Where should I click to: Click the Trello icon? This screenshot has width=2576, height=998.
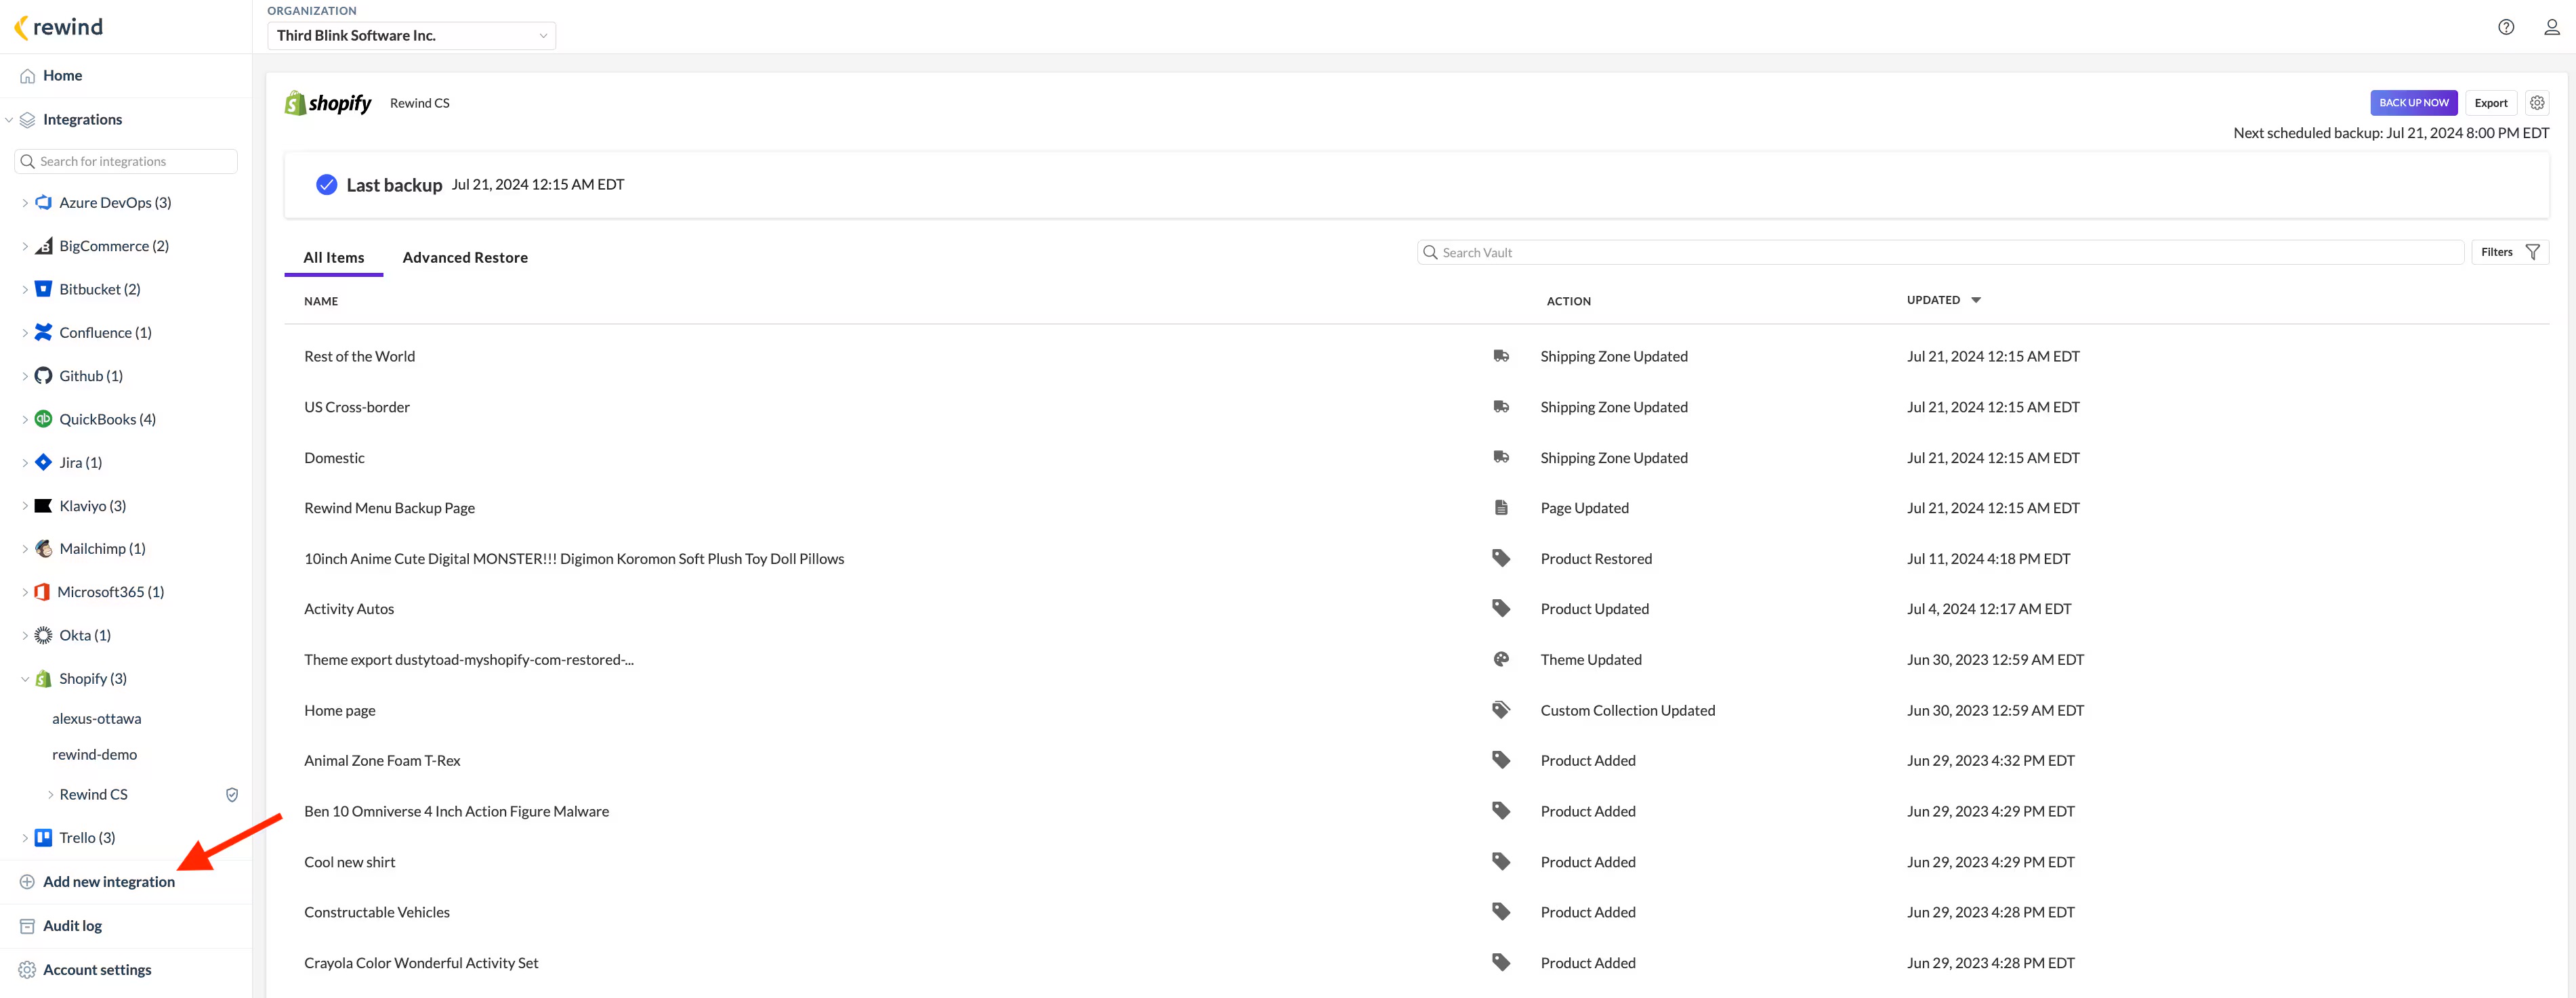(x=43, y=838)
